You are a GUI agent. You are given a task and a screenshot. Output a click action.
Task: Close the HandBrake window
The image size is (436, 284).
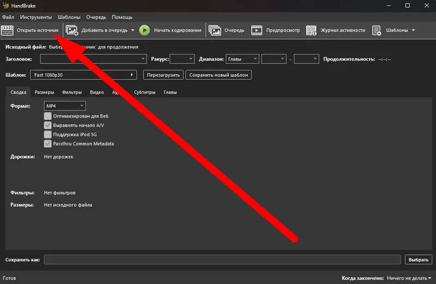pyautogui.click(x=427, y=5)
